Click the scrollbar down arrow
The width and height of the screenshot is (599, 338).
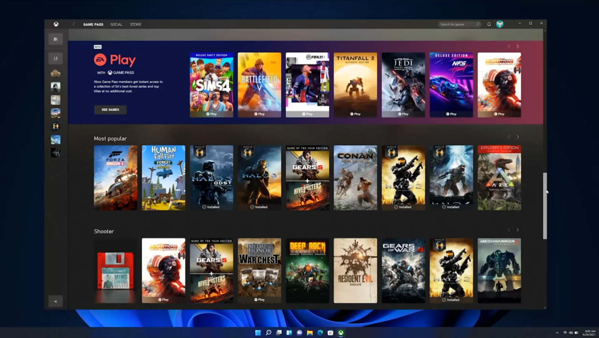tap(545, 308)
